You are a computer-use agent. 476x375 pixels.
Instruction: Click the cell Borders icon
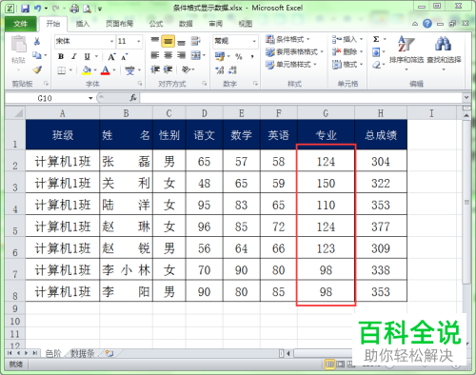pyautogui.click(x=62, y=70)
